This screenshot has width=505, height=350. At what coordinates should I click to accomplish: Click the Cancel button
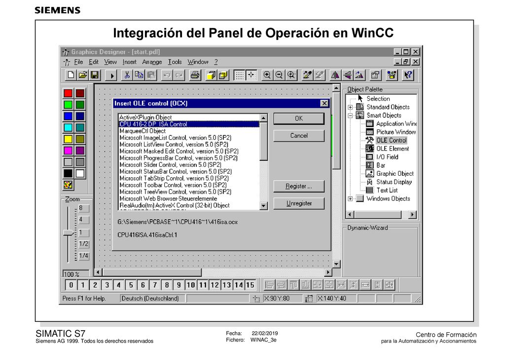[299, 136]
